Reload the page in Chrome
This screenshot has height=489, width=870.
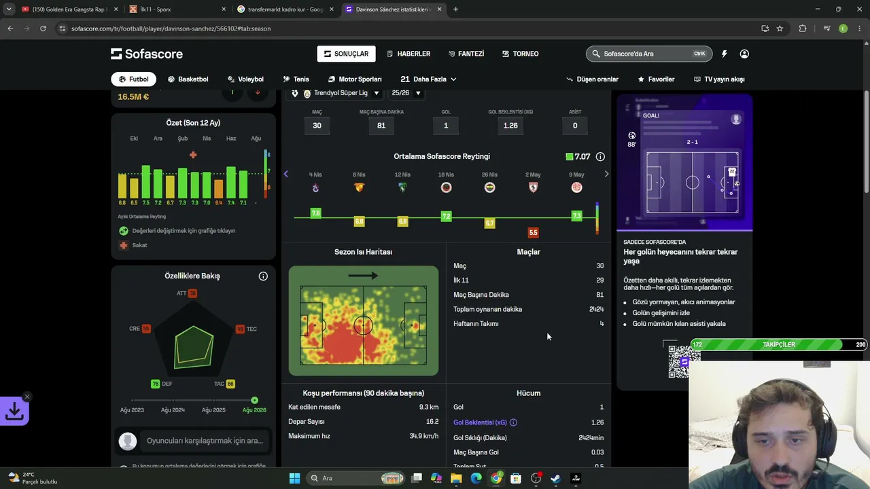coord(43,29)
